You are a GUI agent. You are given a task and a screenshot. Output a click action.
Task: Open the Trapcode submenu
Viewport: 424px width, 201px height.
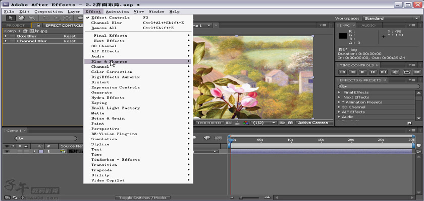(137, 170)
